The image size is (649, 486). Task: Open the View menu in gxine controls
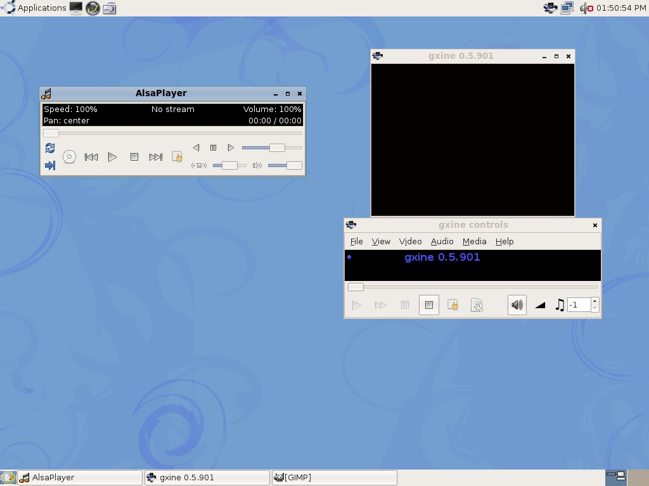pos(381,241)
